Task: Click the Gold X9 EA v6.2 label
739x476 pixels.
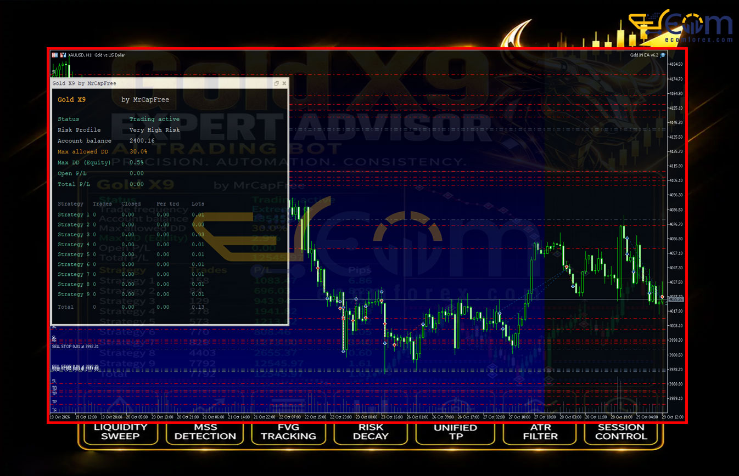Action: tap(645, 55)
